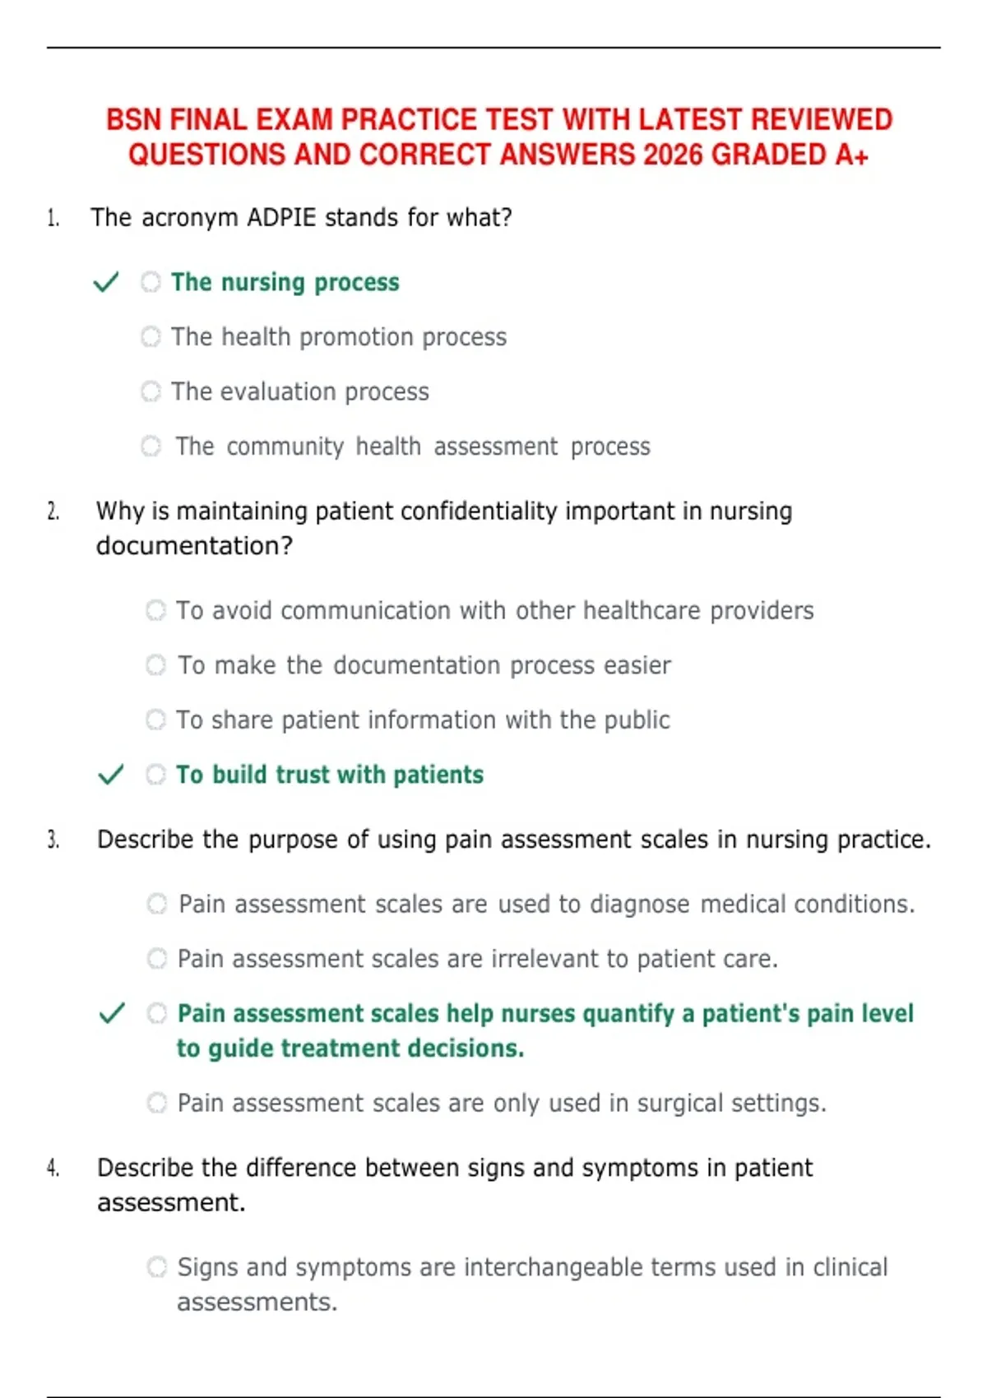The width and height of the screenshot is (987, 1398).
Task: Click checkmark beside pain level quantify answer
Action: tap(112, 1013)
